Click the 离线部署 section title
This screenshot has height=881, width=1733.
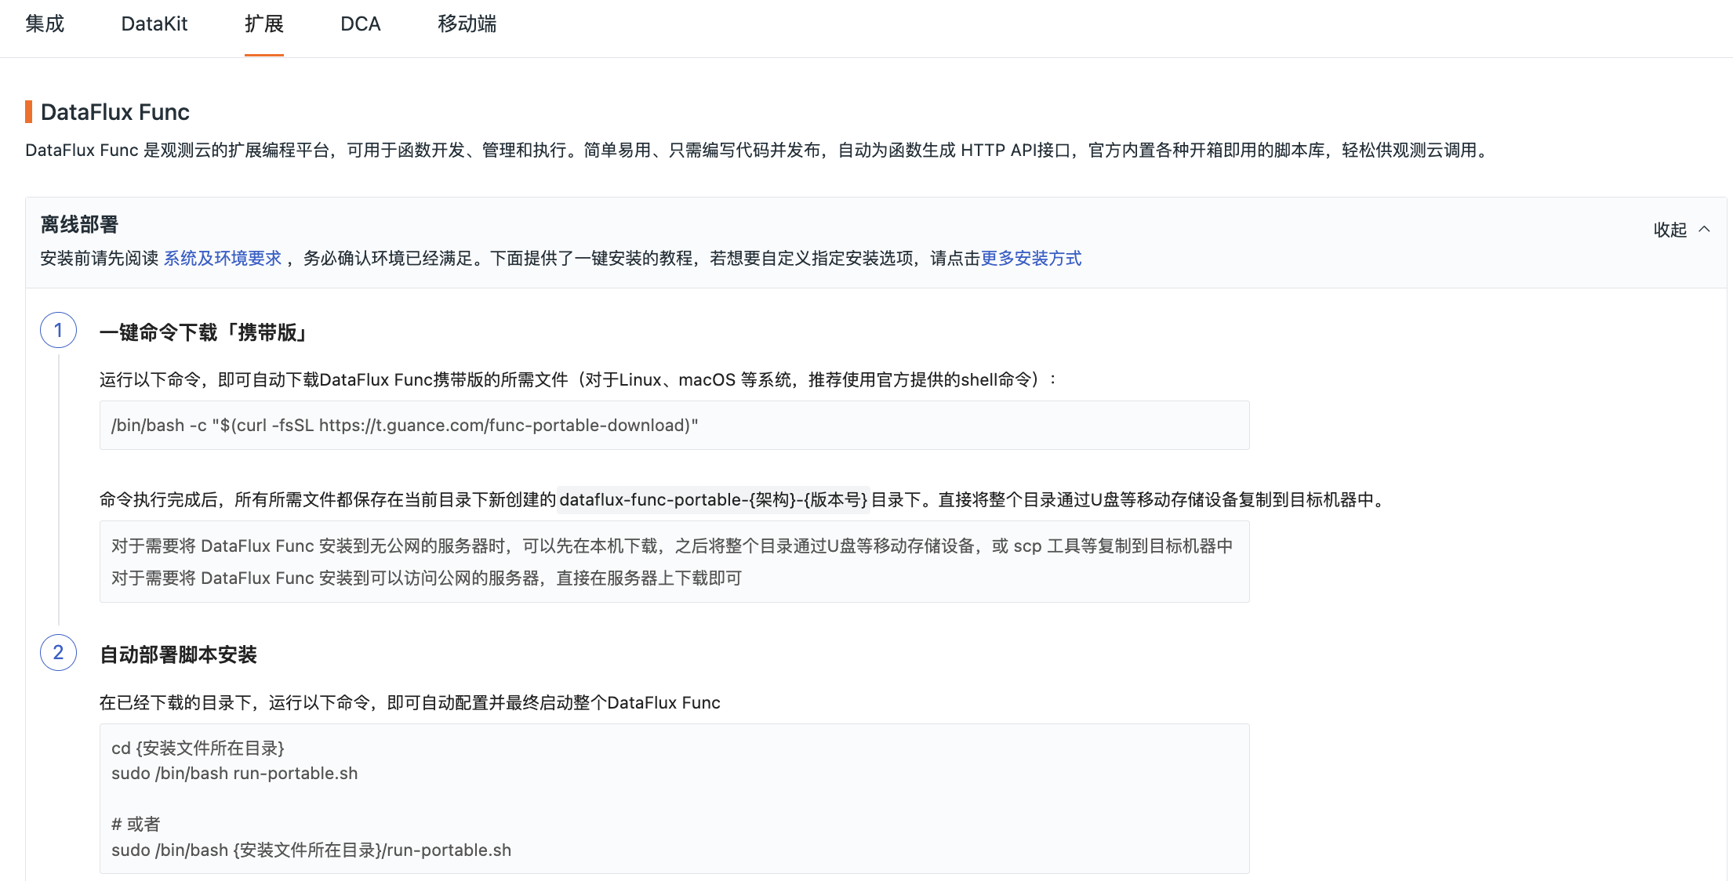coord(79,225)
